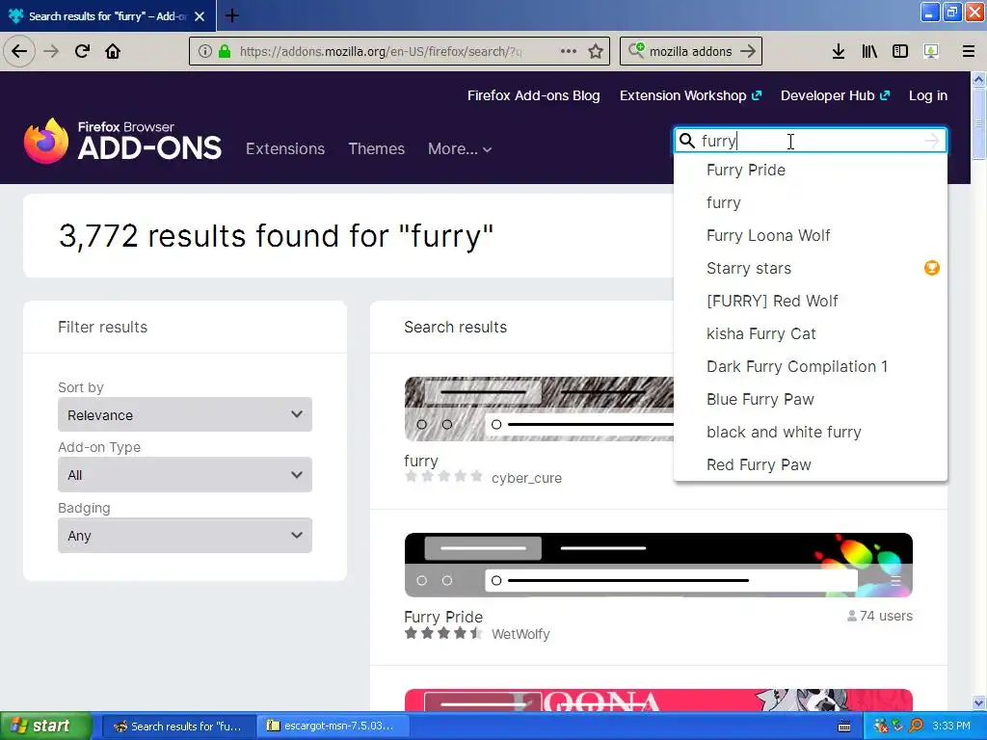Image resolution: width=987 pixels, height=740 pixels.
Task: Click the on-screen keyboard tray icon
Action: 844,727
